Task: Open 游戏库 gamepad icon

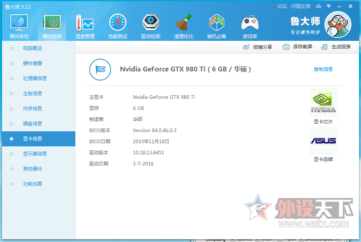Action: (250, 24)
